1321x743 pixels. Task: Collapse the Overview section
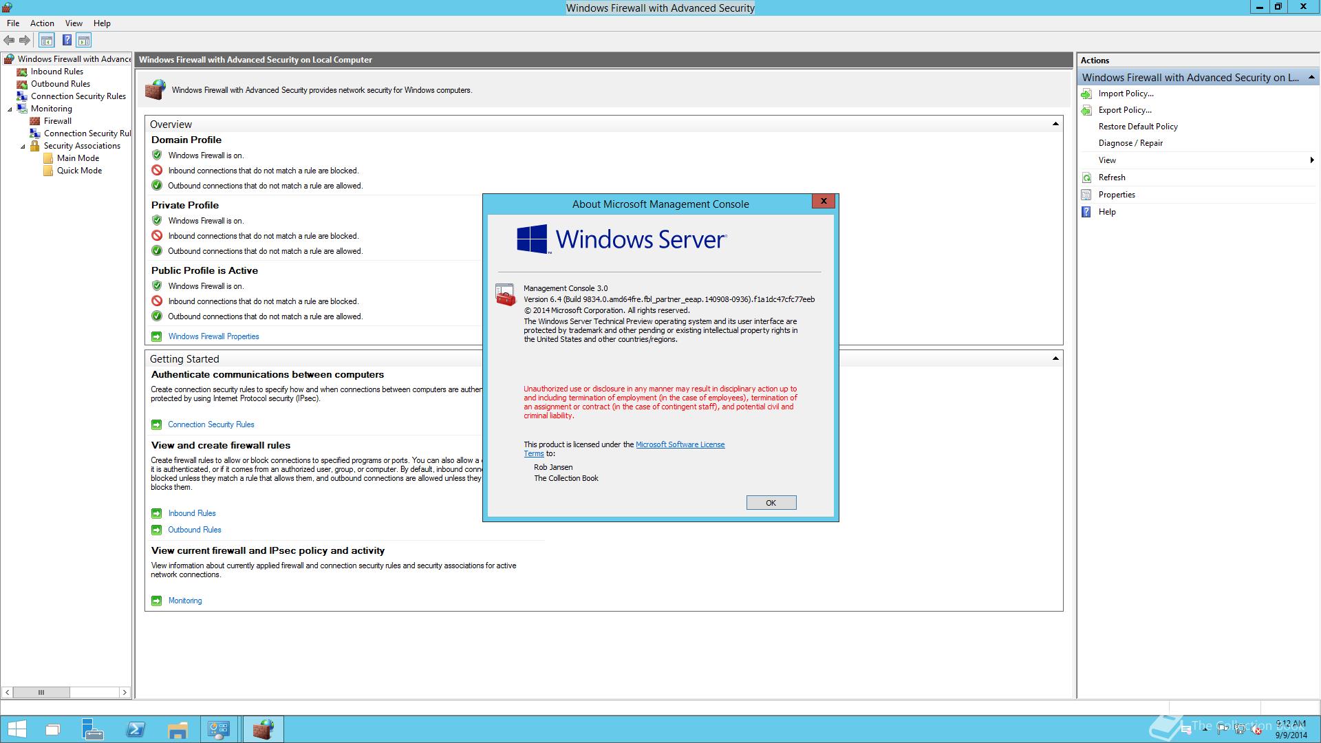[x=1055, y=125]
